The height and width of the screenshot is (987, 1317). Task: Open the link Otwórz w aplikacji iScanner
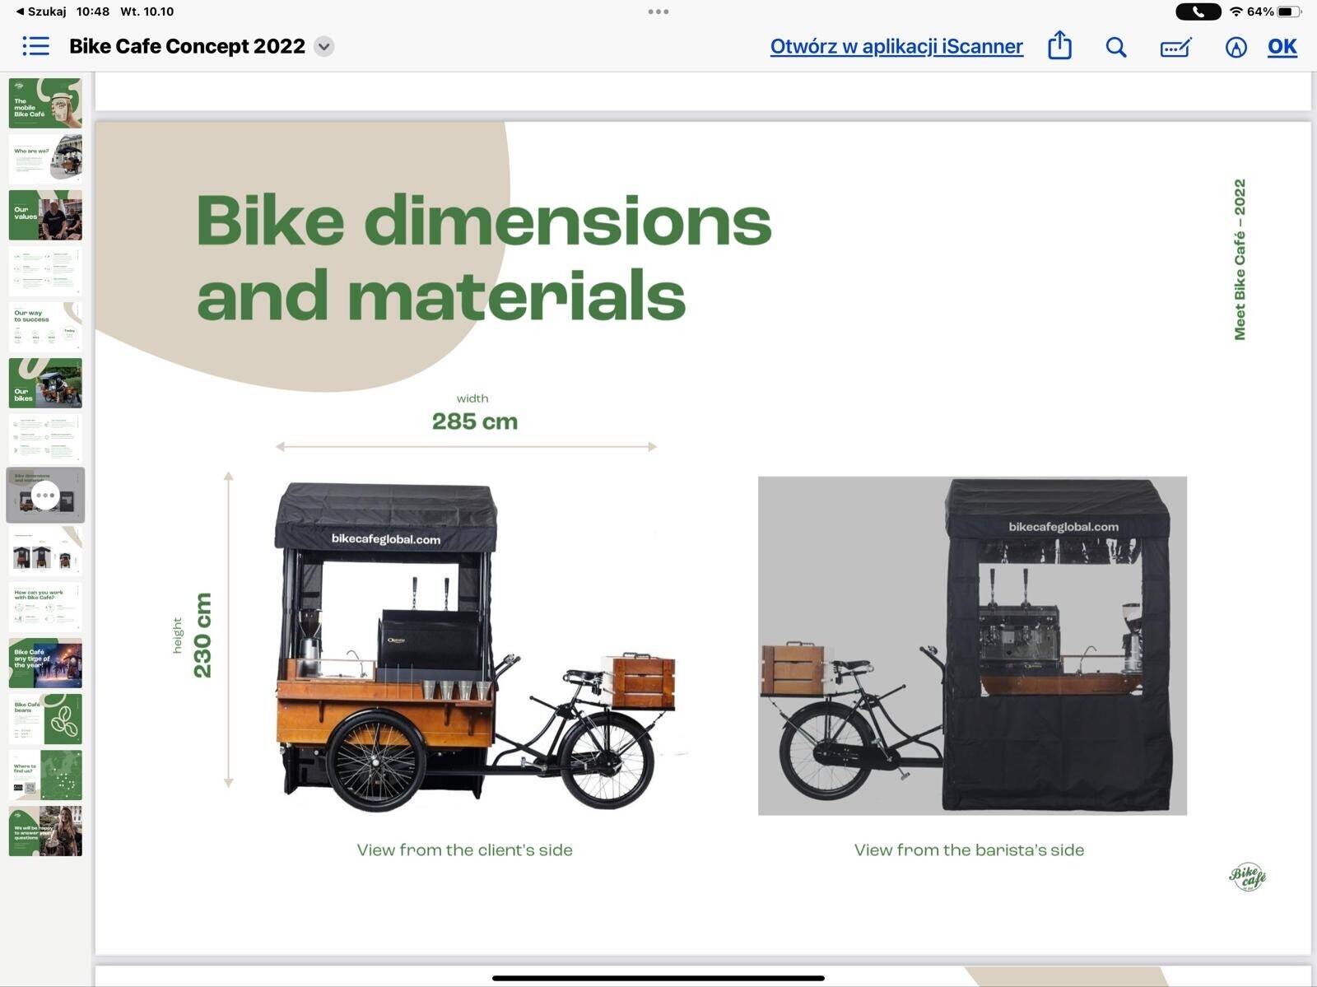(896, 46)
